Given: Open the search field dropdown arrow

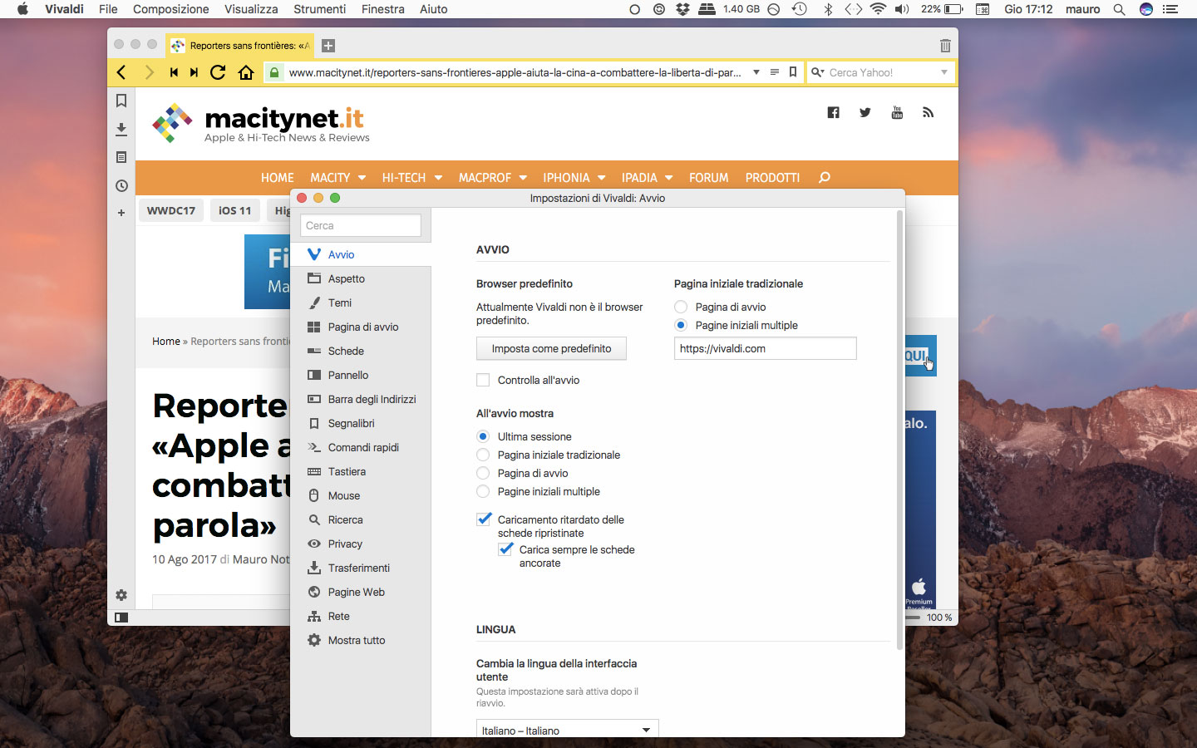Looking at the screenshot, I should 944,72.
